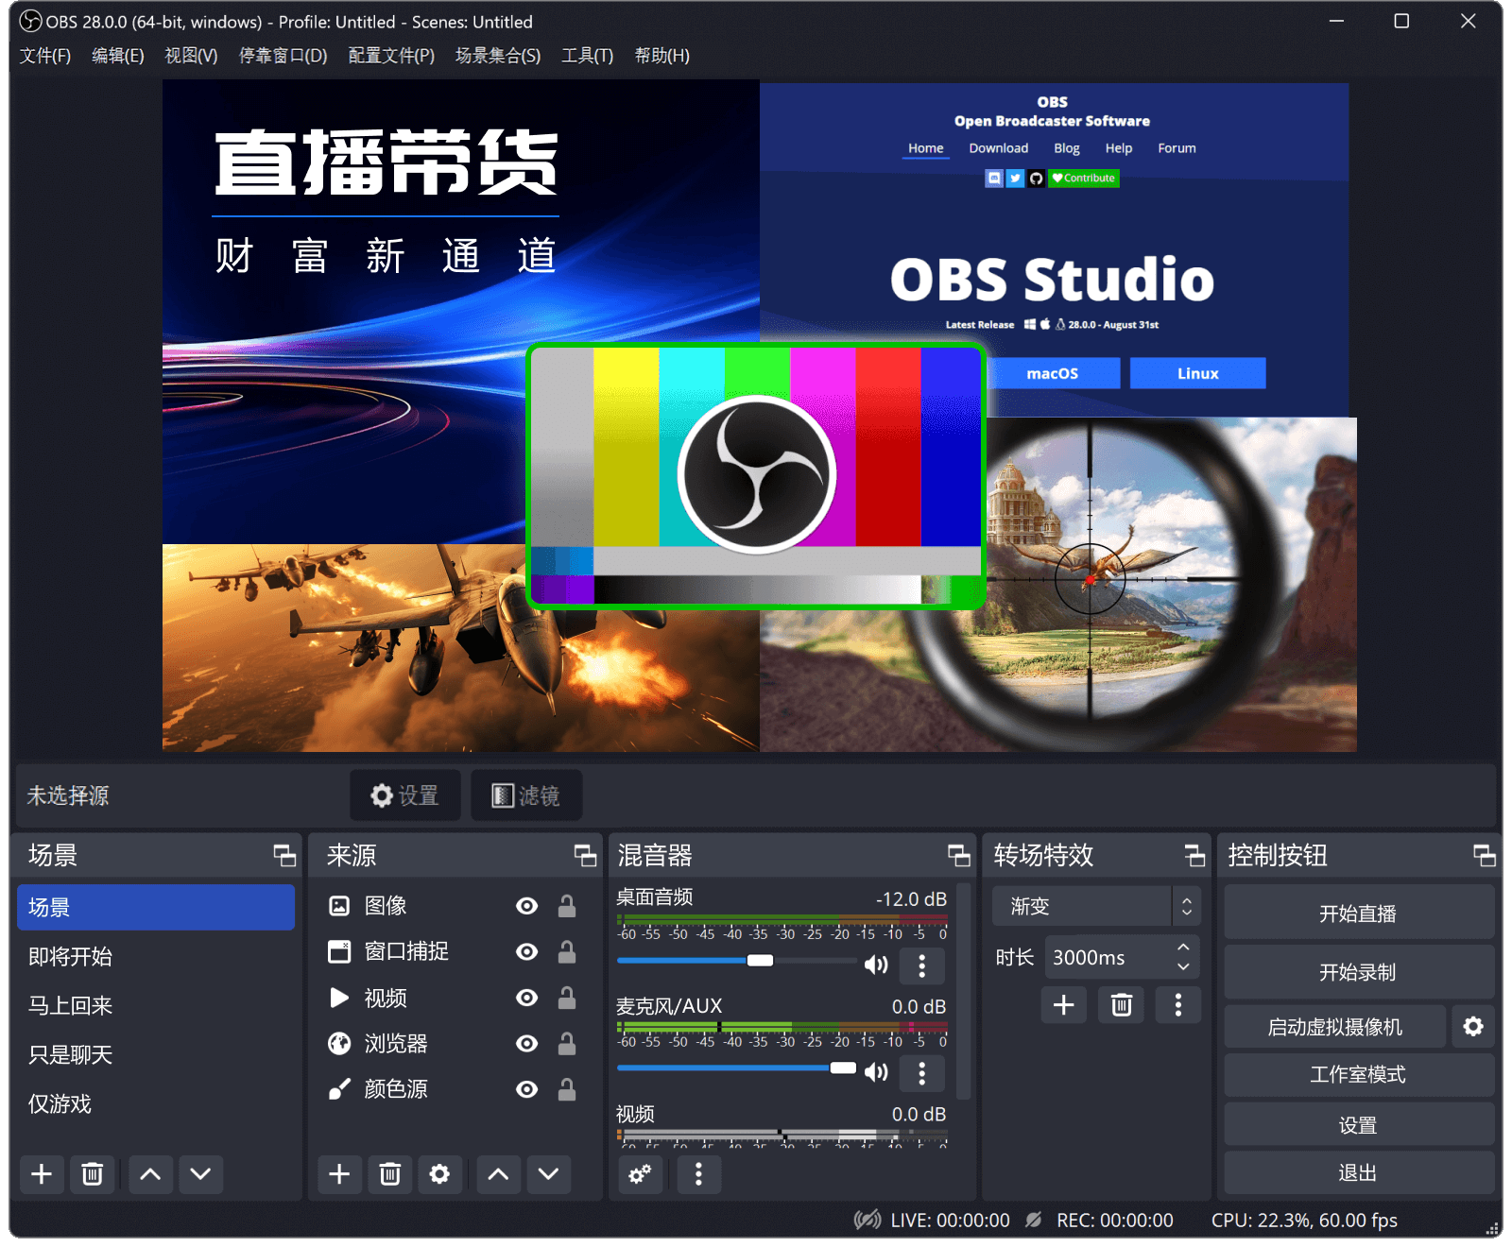Open source 设置 button in source toolbar
The height and width of the screenshot is (1247, 1512).
404,795
